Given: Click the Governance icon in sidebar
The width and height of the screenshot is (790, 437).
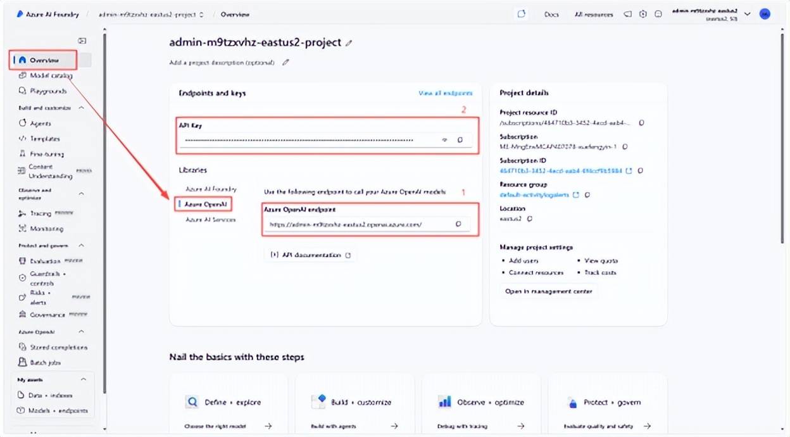Looking at the screenshot, I should point(23,315).
